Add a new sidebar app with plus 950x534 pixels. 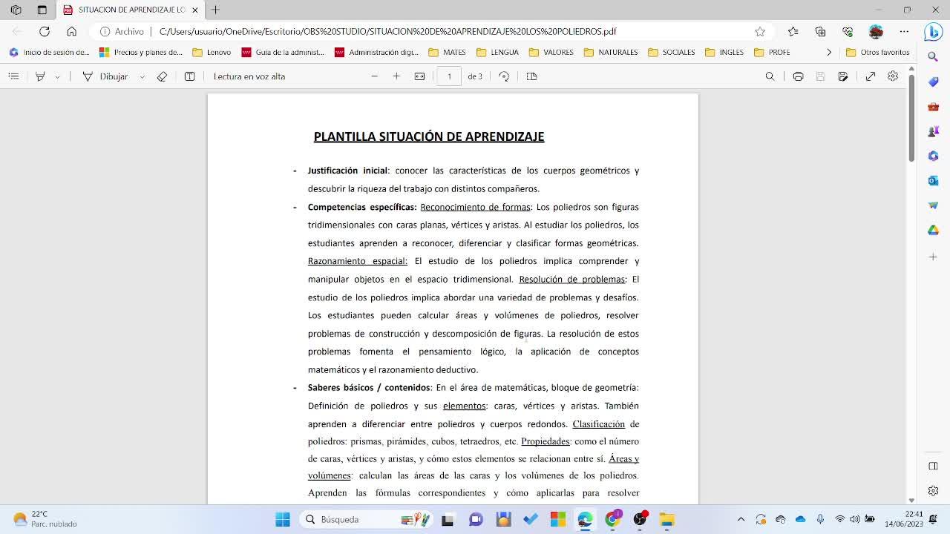[933, 257]
